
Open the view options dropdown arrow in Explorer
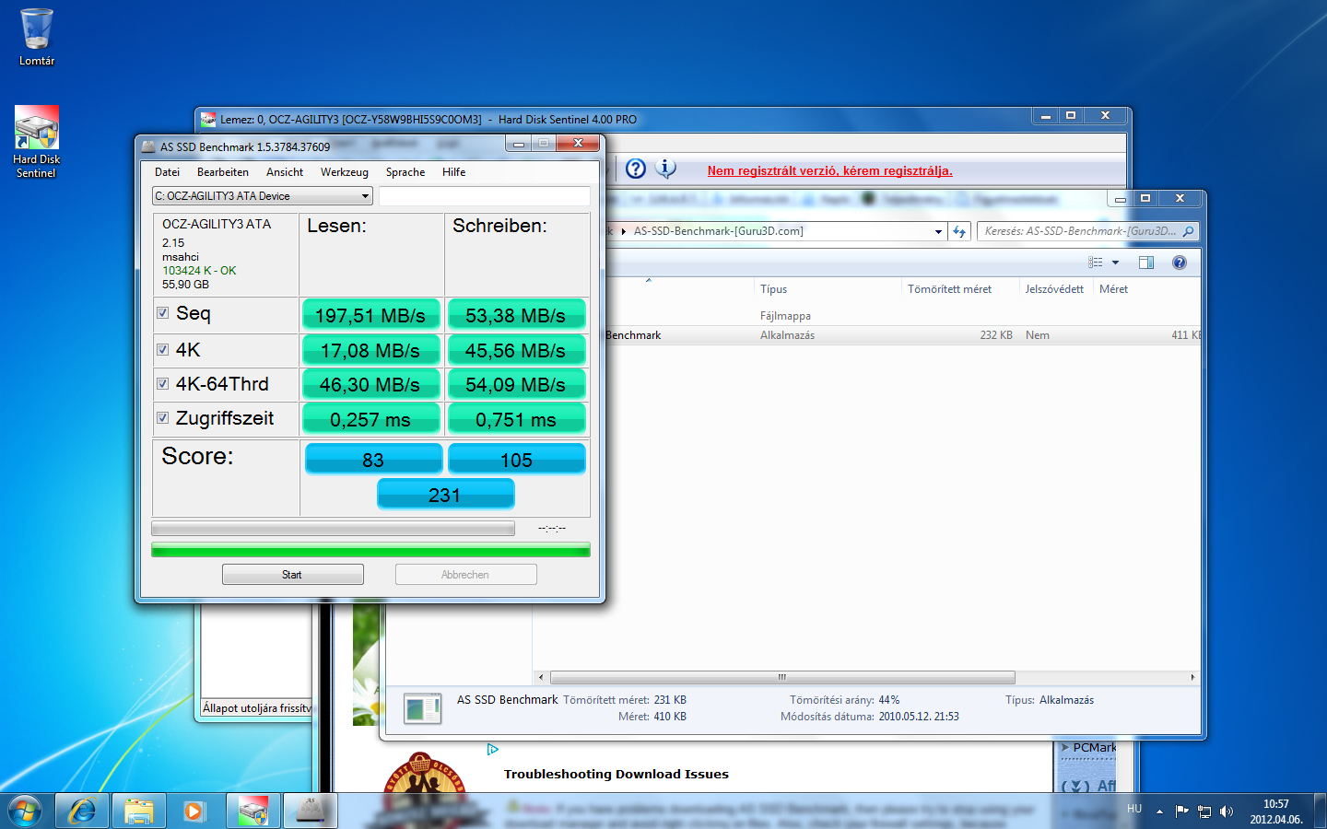(x=1115, y=263)
